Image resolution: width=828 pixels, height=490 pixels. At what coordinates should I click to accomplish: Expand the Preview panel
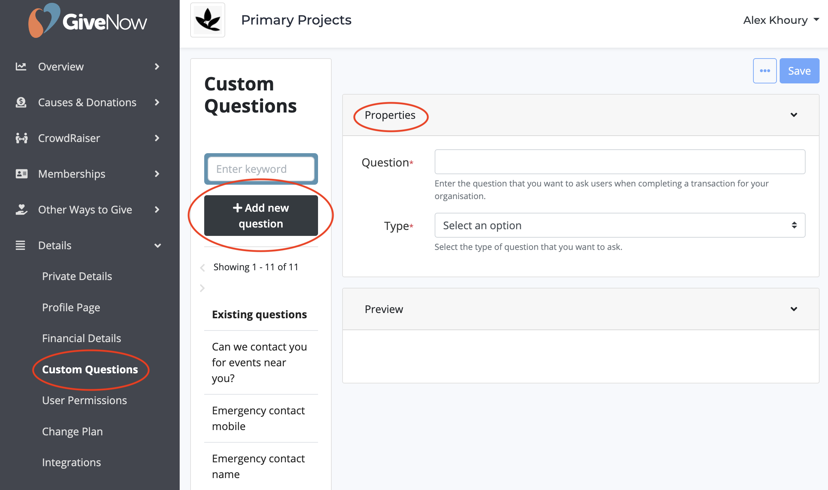(794, 309)
